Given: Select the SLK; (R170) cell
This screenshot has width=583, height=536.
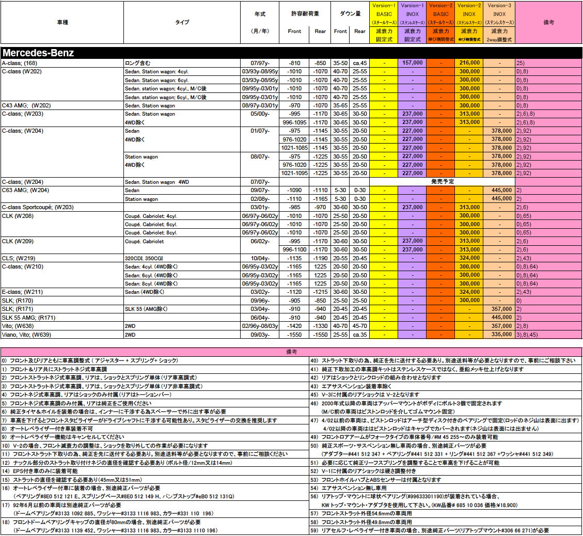Looking at the screenshot, I should point(62,301).
